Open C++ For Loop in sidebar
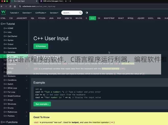 coord(9,92)
